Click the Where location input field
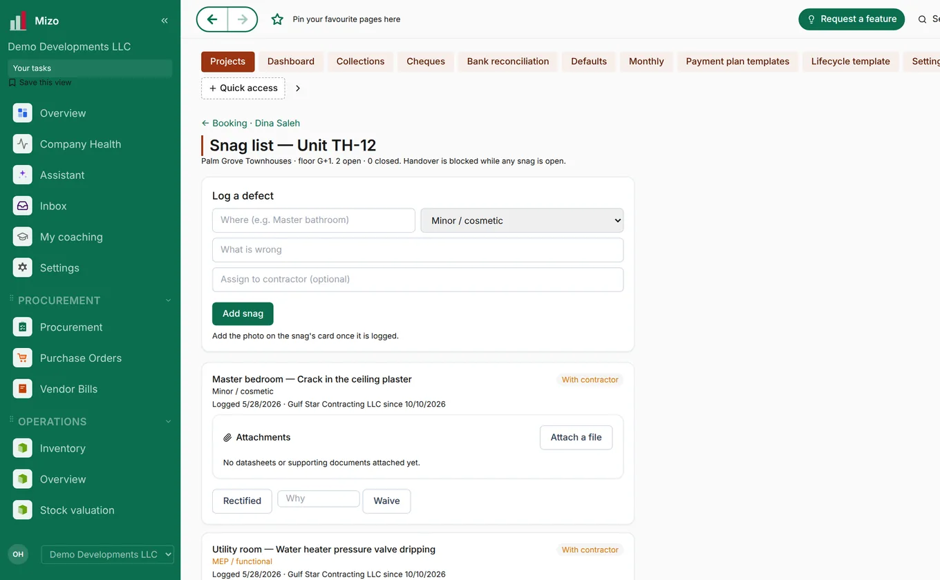 (x=314, y=220)
